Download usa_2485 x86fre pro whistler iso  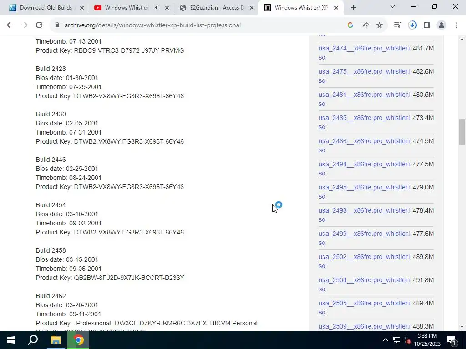click(x=365, y=122)
